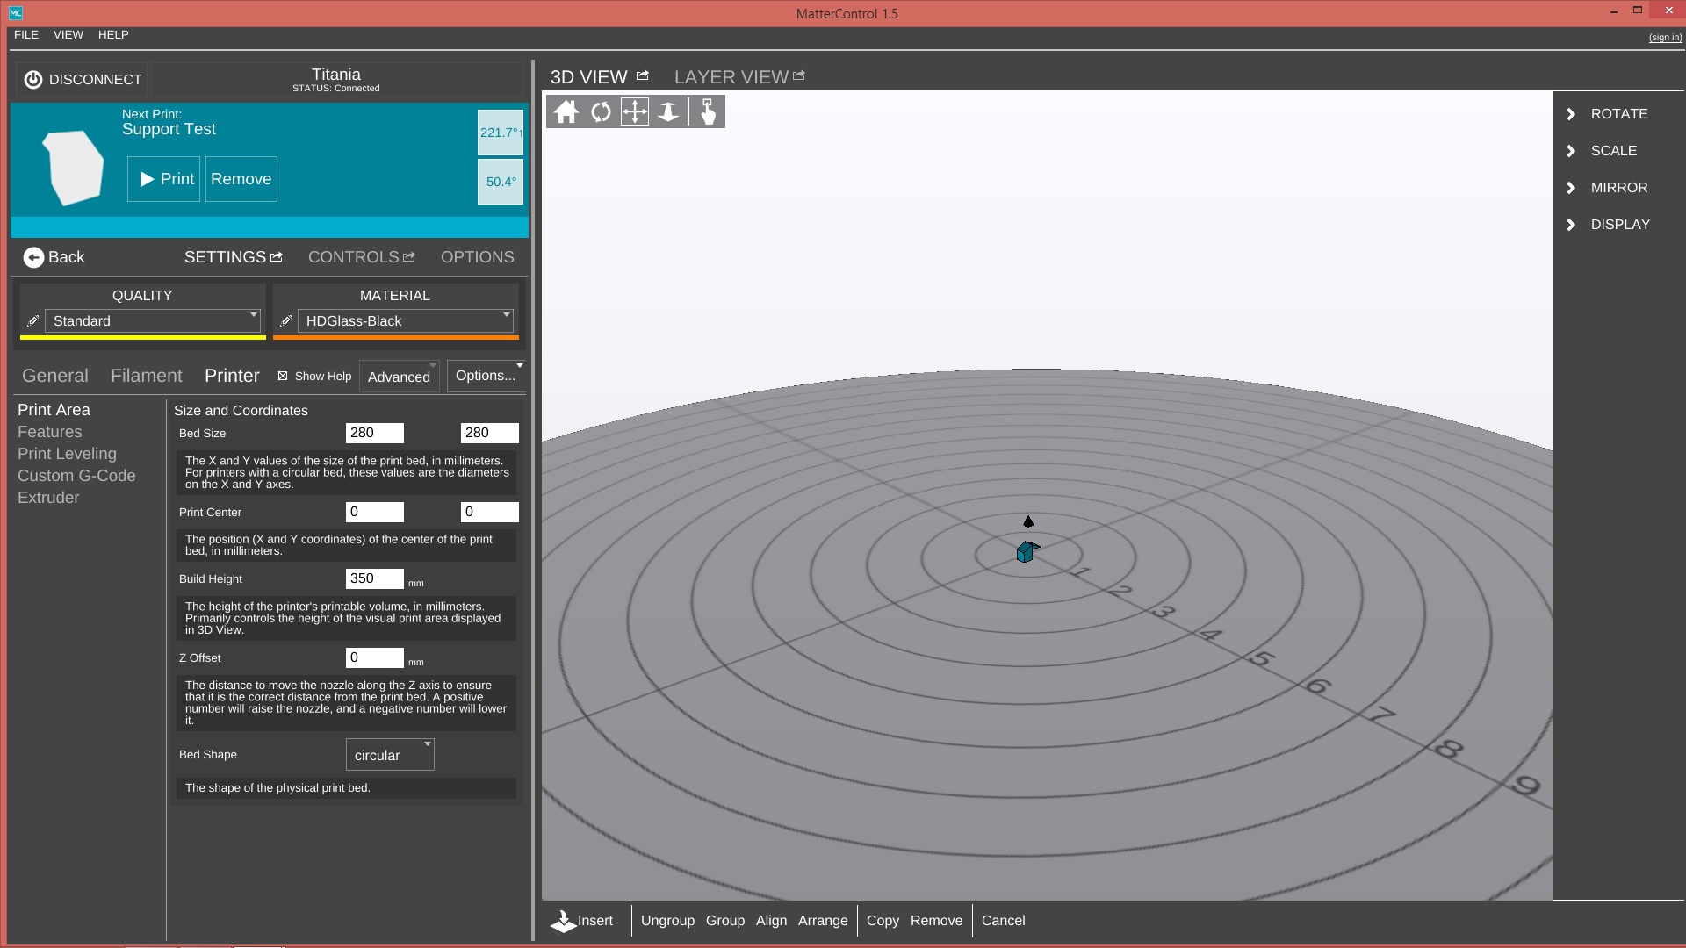Image resolution: width=1686 pixels, height=948 pixels.
Task: Select the rotate view tool icon
Action: 601,112
